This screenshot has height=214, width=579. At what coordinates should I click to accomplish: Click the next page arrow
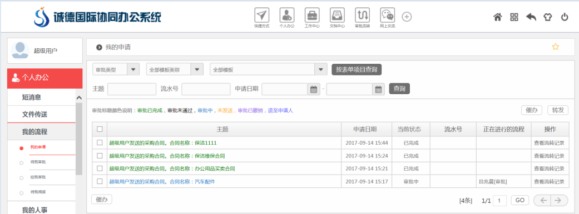point(559,200)
